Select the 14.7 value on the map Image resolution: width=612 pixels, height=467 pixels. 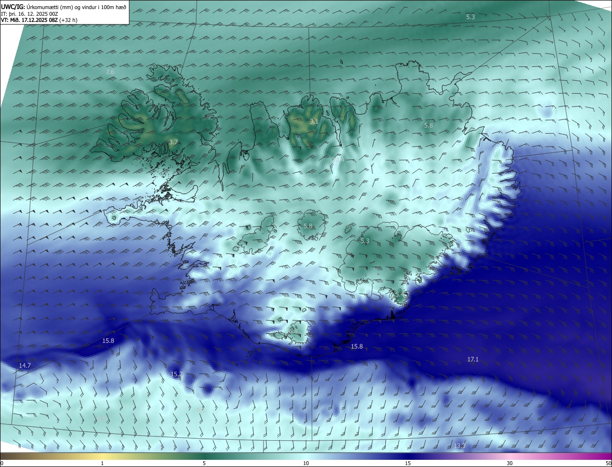click(25, 365)
